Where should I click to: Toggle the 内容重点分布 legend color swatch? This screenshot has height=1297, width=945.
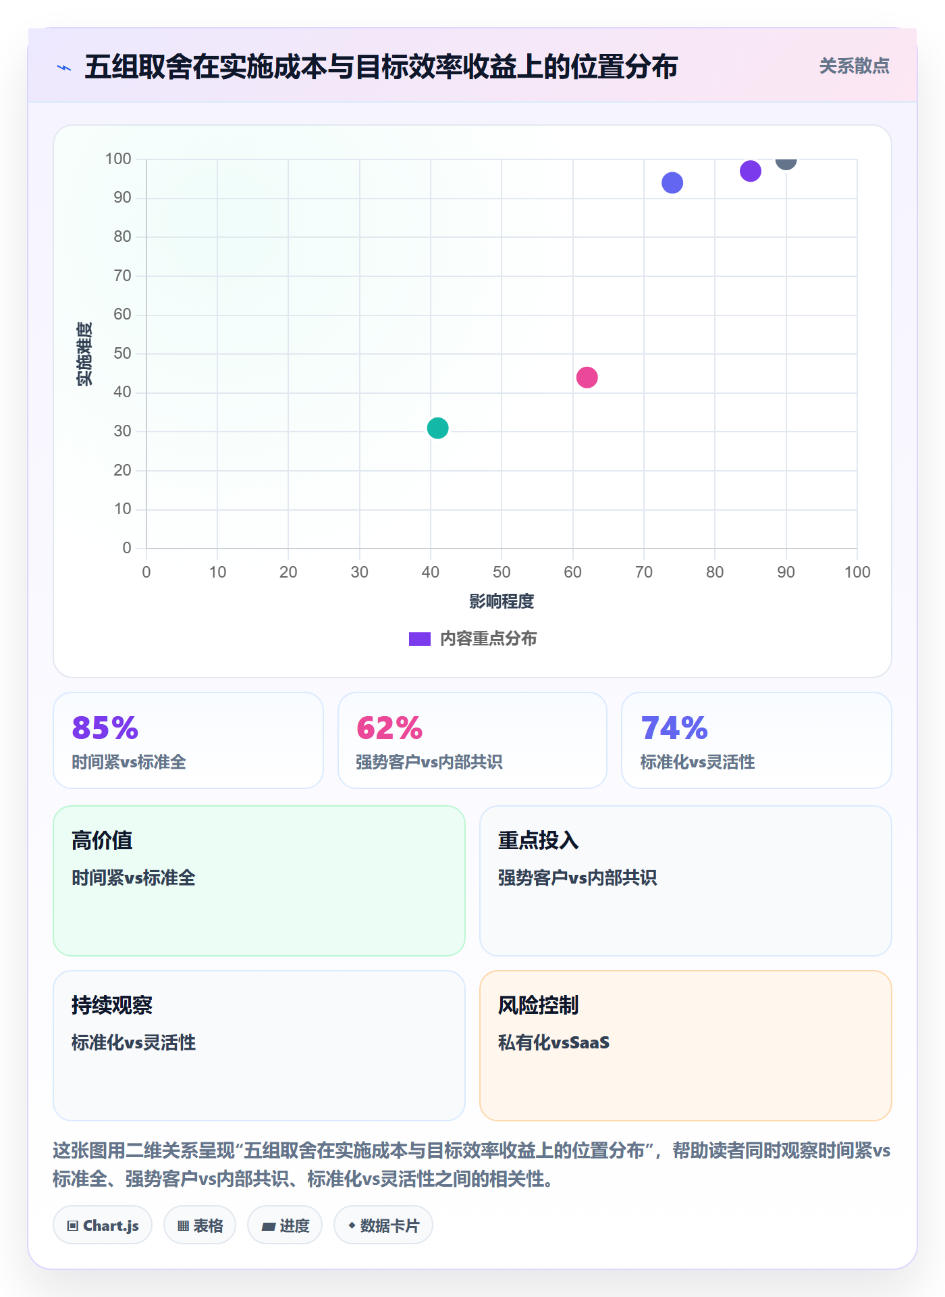(420, 639)
